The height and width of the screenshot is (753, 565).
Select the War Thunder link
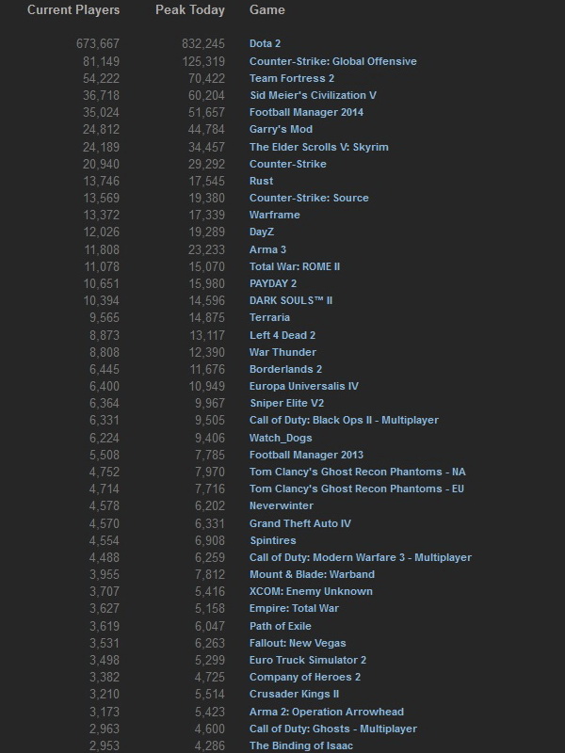coord(282,352)
